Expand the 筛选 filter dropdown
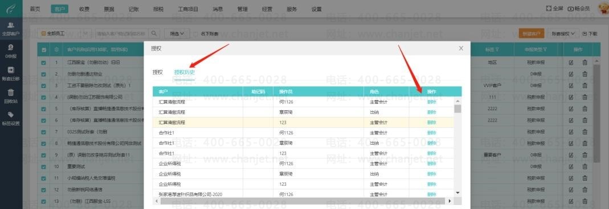Screen dimensions: 609x209 click(177, 34)
